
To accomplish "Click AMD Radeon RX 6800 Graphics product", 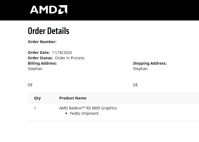I will (88, 108).
